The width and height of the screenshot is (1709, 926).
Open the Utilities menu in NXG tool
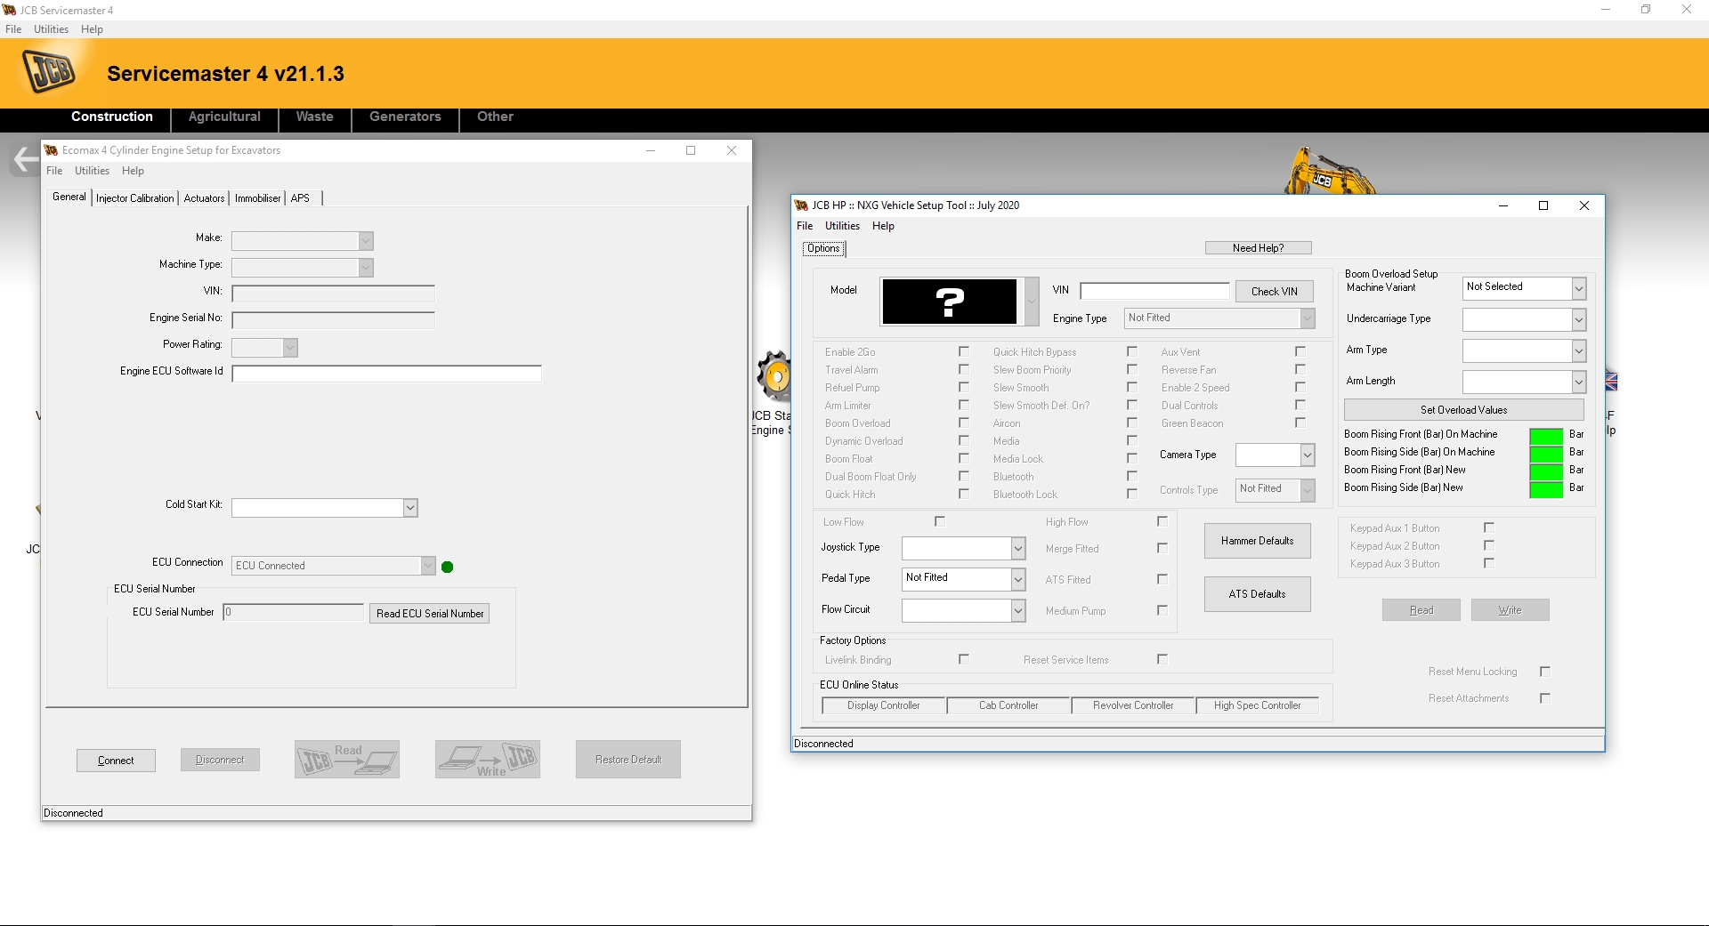[x=841, y=225]
